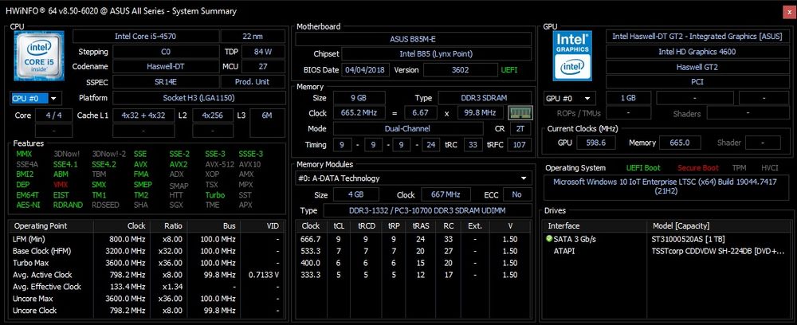Expand the A-DATA Technology memory module dropdown
This screenshot has width=797, height=325.
tap(413, 178)
